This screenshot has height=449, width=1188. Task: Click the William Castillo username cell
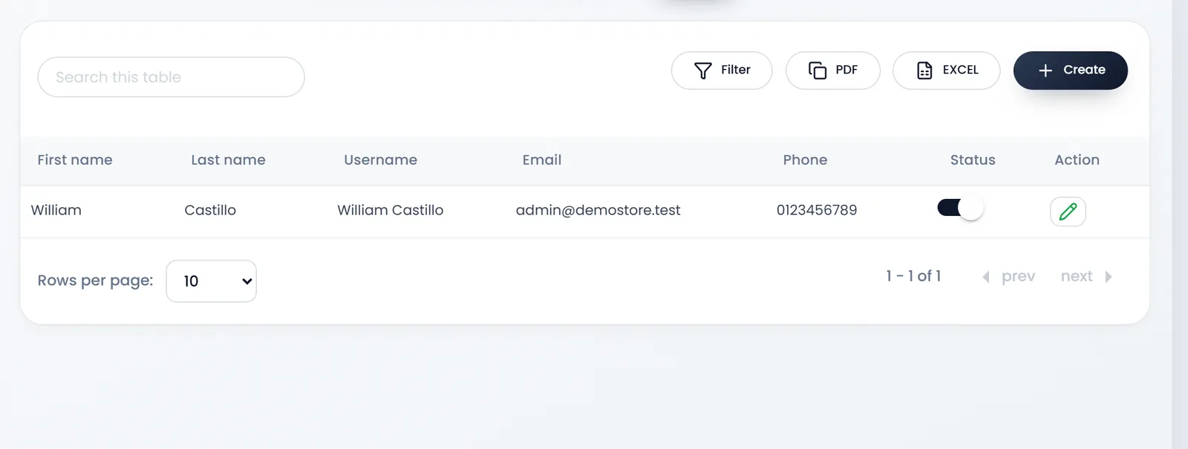click(x=391, y=210)
